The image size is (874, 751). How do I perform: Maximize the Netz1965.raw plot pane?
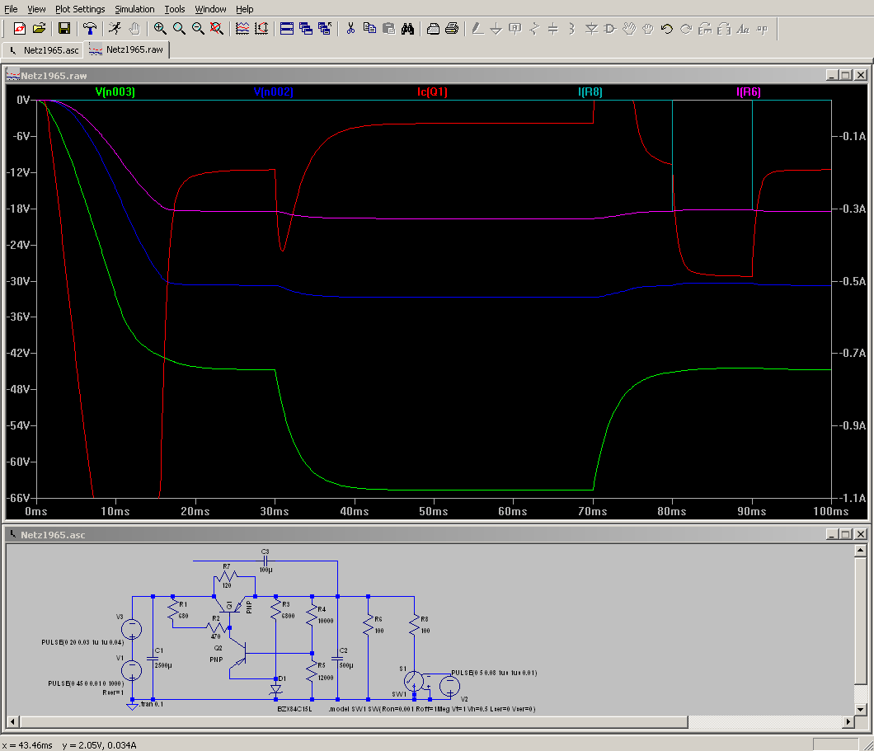[846, 75]
